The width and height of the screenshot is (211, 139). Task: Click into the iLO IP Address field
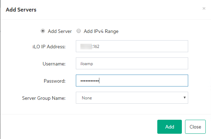point(132,46)
